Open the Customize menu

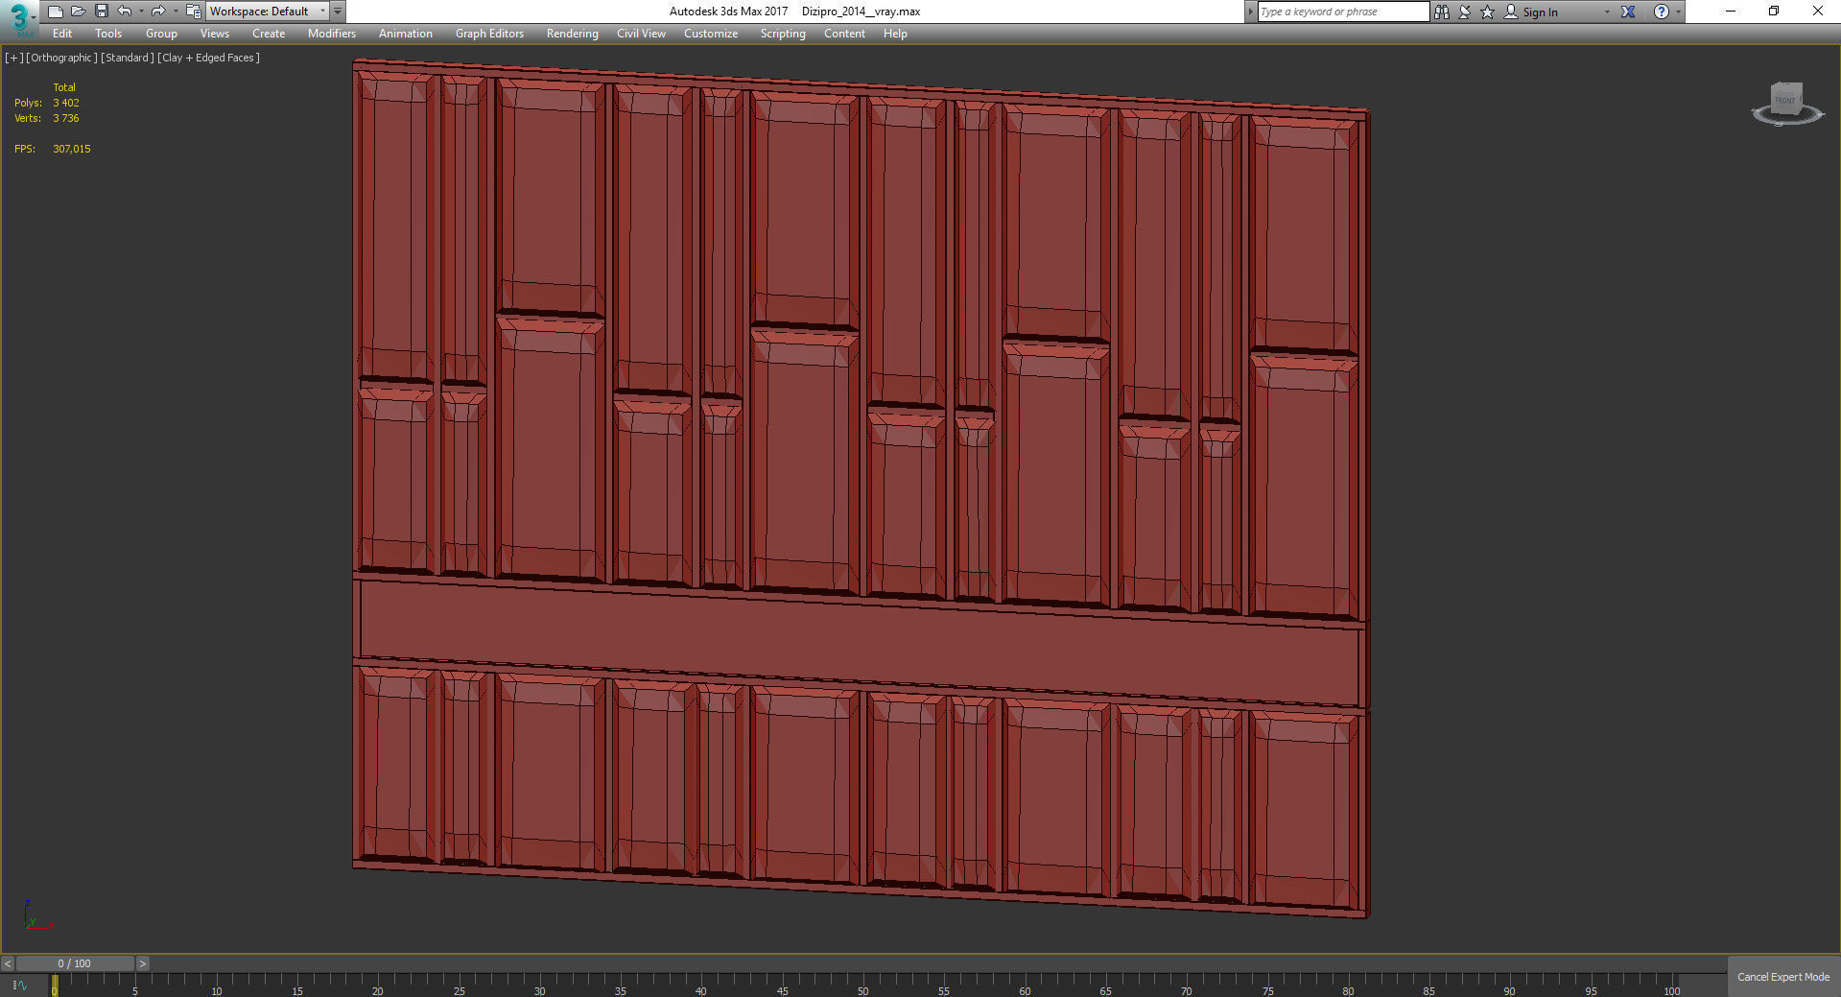[x=711, y=34]
